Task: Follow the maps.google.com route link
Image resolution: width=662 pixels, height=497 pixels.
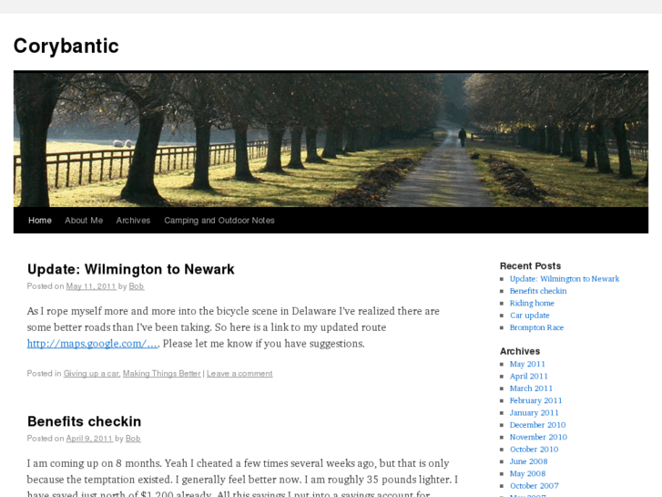Action: [93, 344]
